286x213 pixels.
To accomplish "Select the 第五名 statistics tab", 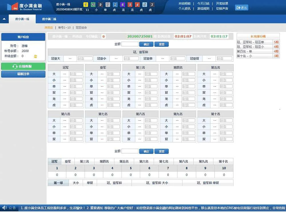I will click(124, 162).
